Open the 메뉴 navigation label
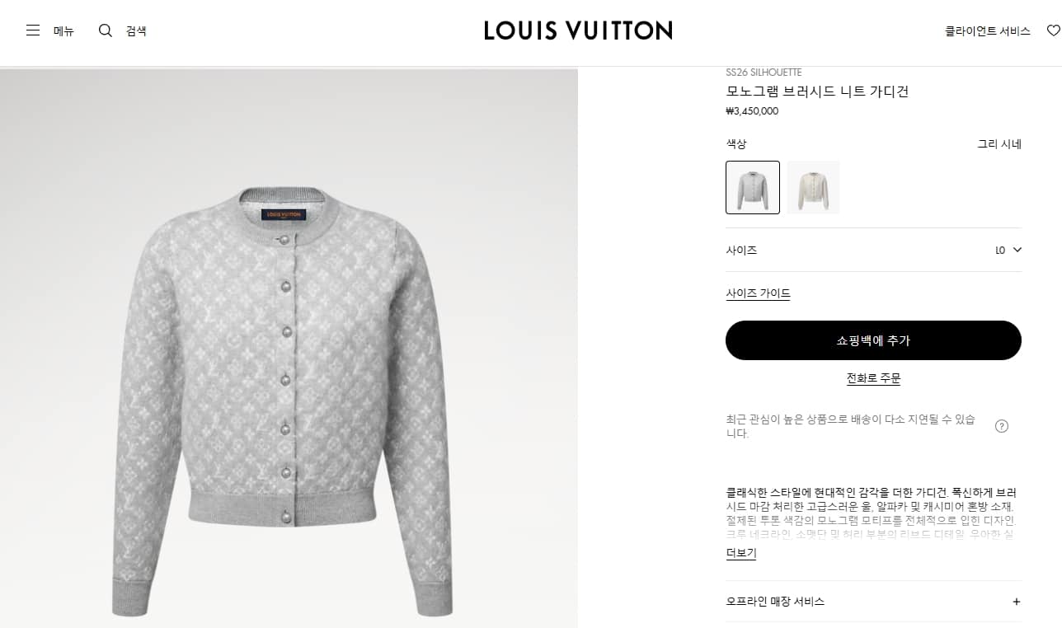This screenshot has height=628, width=1062. (x=63, y=31)
